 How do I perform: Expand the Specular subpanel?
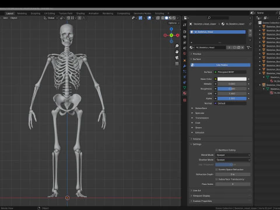pos(199,113)
